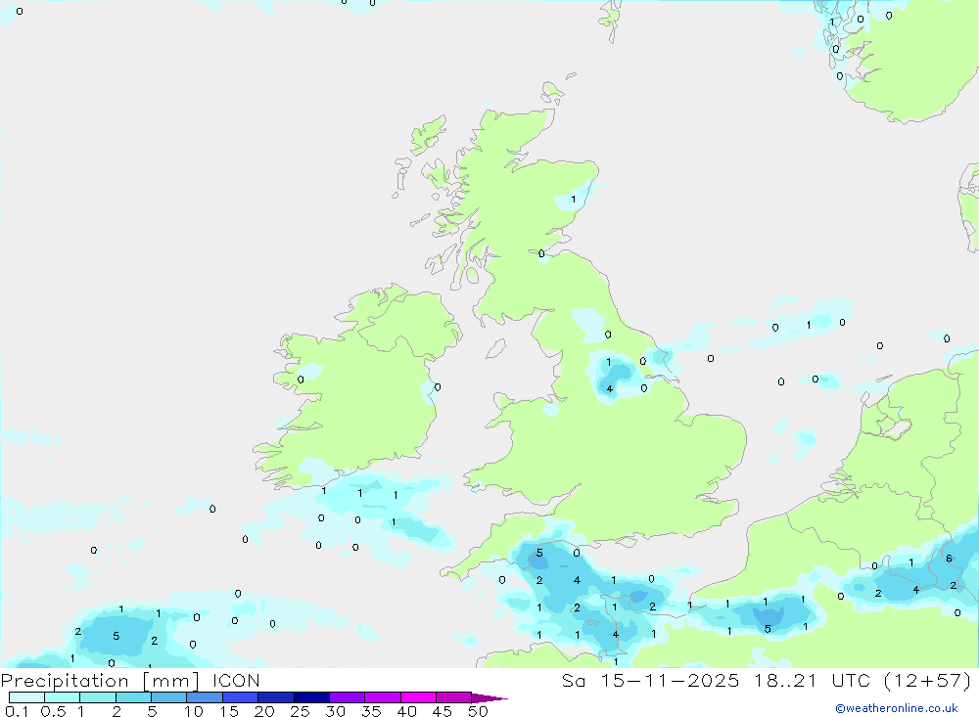Click the '50' legend scale label
979x717 pixels.
tap(478, 711)
